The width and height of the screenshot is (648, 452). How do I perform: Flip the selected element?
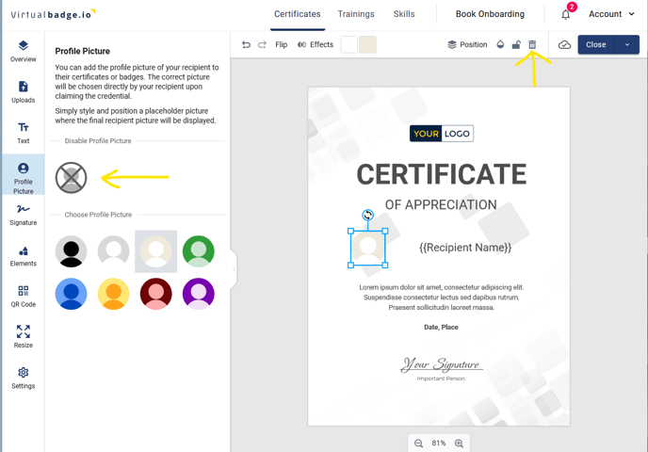point(282,44)
